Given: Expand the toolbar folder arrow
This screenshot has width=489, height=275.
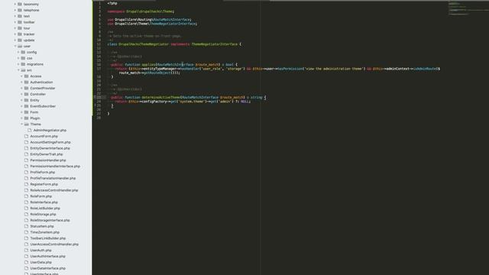Looking at the screenshot, I should click(15, 22).
